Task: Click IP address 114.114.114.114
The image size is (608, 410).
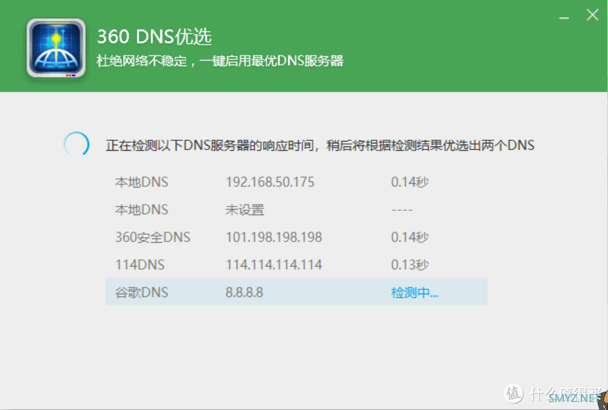Action: [274, 265]
